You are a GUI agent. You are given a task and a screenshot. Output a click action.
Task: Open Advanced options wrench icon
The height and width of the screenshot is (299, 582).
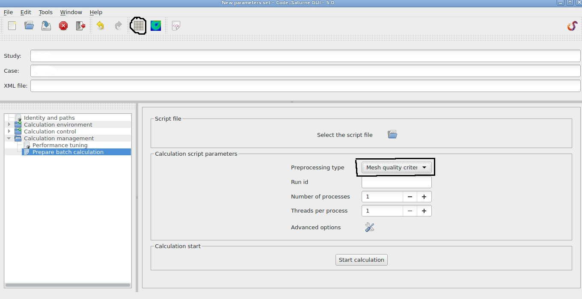pos(370,228)
